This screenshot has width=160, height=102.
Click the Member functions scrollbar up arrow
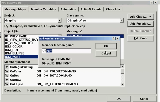(122, 66)
